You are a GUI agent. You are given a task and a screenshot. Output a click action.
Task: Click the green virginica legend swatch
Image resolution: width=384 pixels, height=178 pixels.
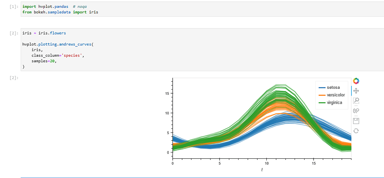pyautogui.click(x=322, y=103)
